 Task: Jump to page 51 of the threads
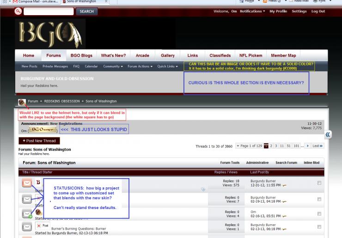[288, 146]
